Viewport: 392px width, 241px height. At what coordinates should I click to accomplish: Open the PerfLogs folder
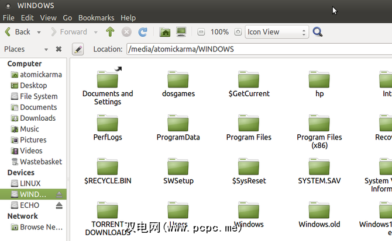[x=108, y=123]
